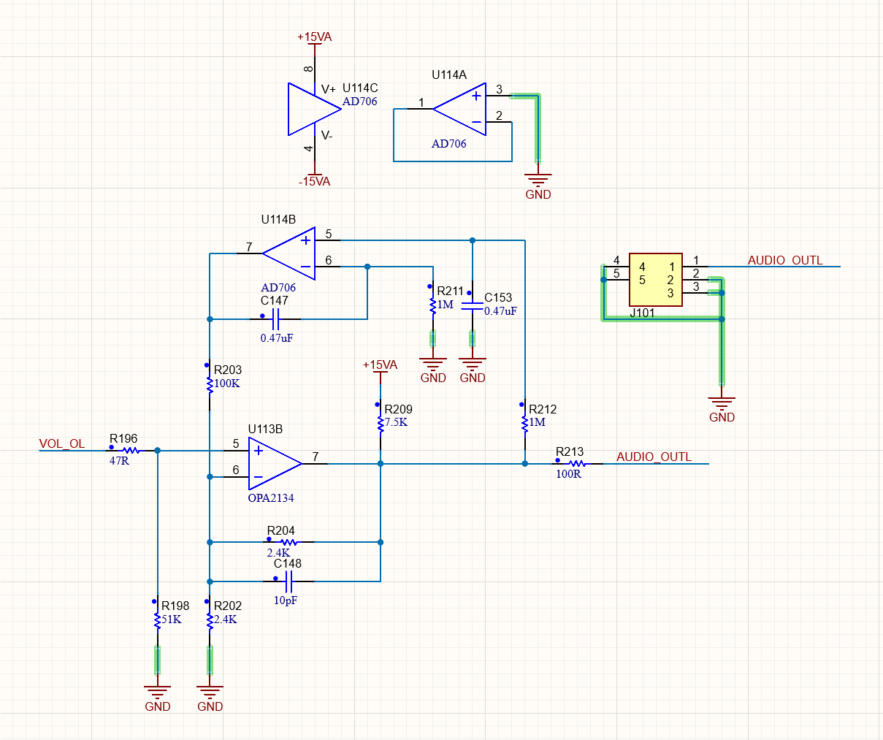Click AD706 label beside U114C
Viewport: 883px width, 740px height.
click(x=360, y=102)
